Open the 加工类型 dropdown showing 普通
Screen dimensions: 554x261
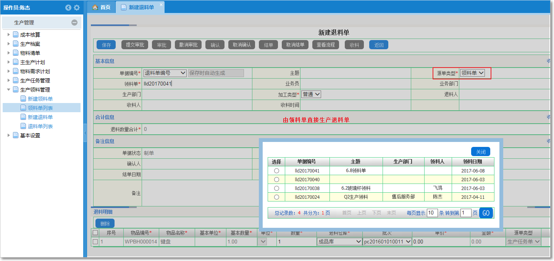(x=312, y=94)
